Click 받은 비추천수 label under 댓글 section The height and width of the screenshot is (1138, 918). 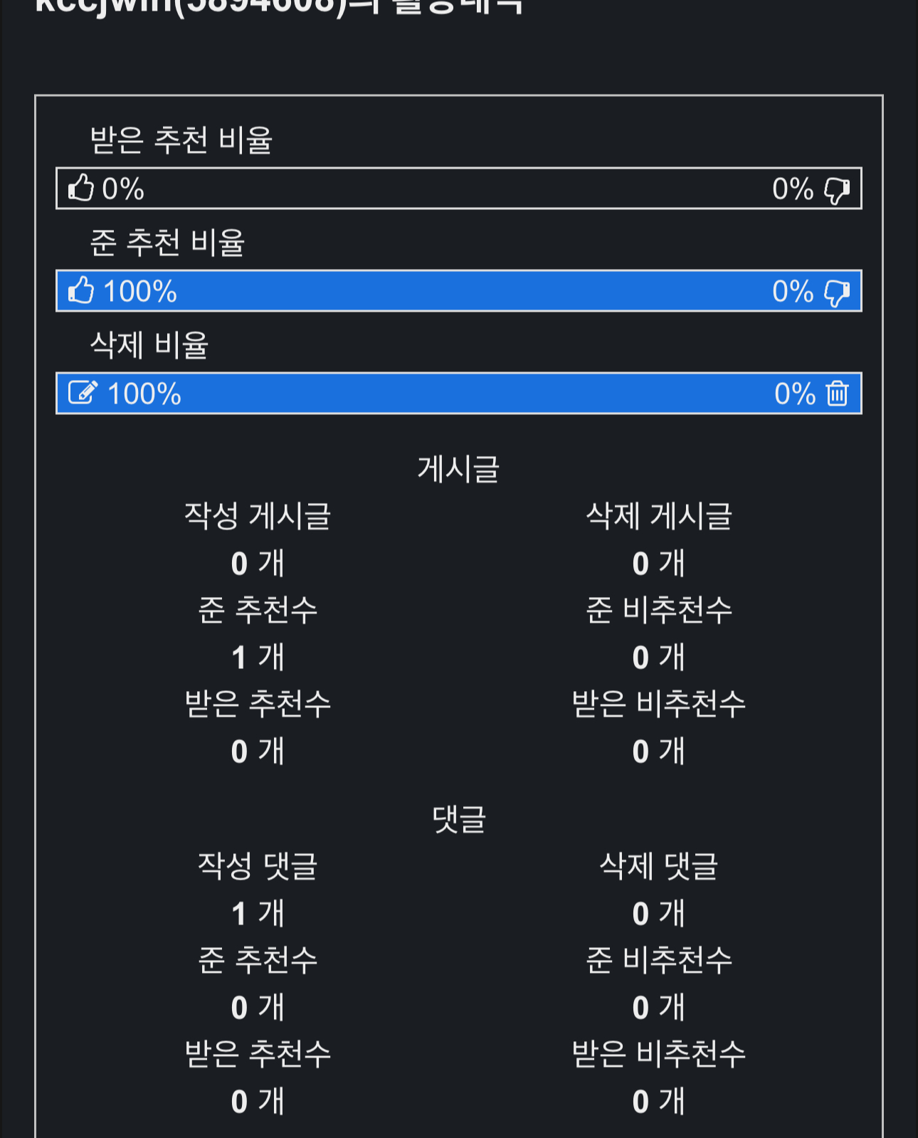coord(659,1054)
